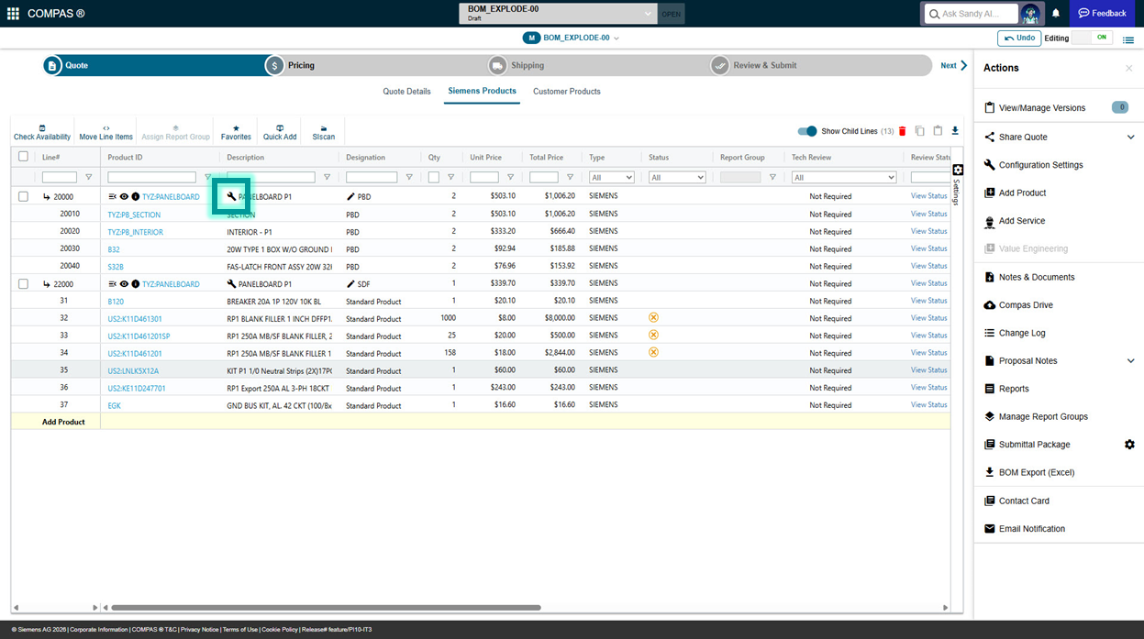The width and height of the screenshot is (1144, 639).
Task: Turn off the Editing toggle
Action: tap(1092, 38)
